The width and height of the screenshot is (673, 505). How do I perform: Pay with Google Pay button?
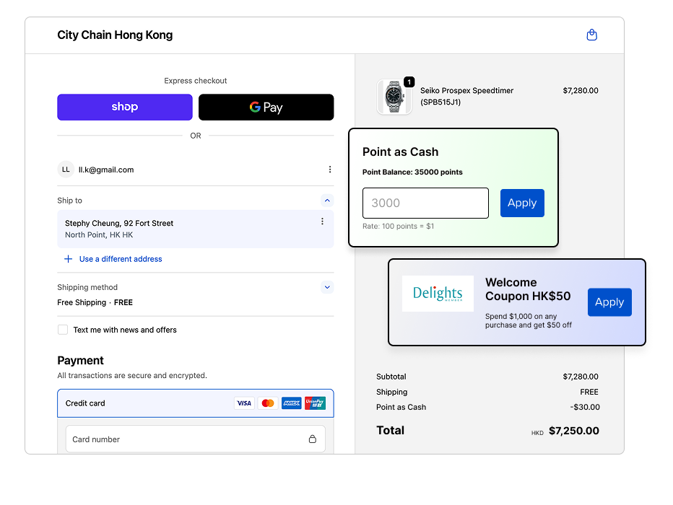(266, 107)
